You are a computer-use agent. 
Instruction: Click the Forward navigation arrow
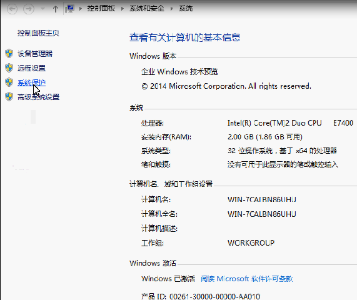[x=29, y=9]
